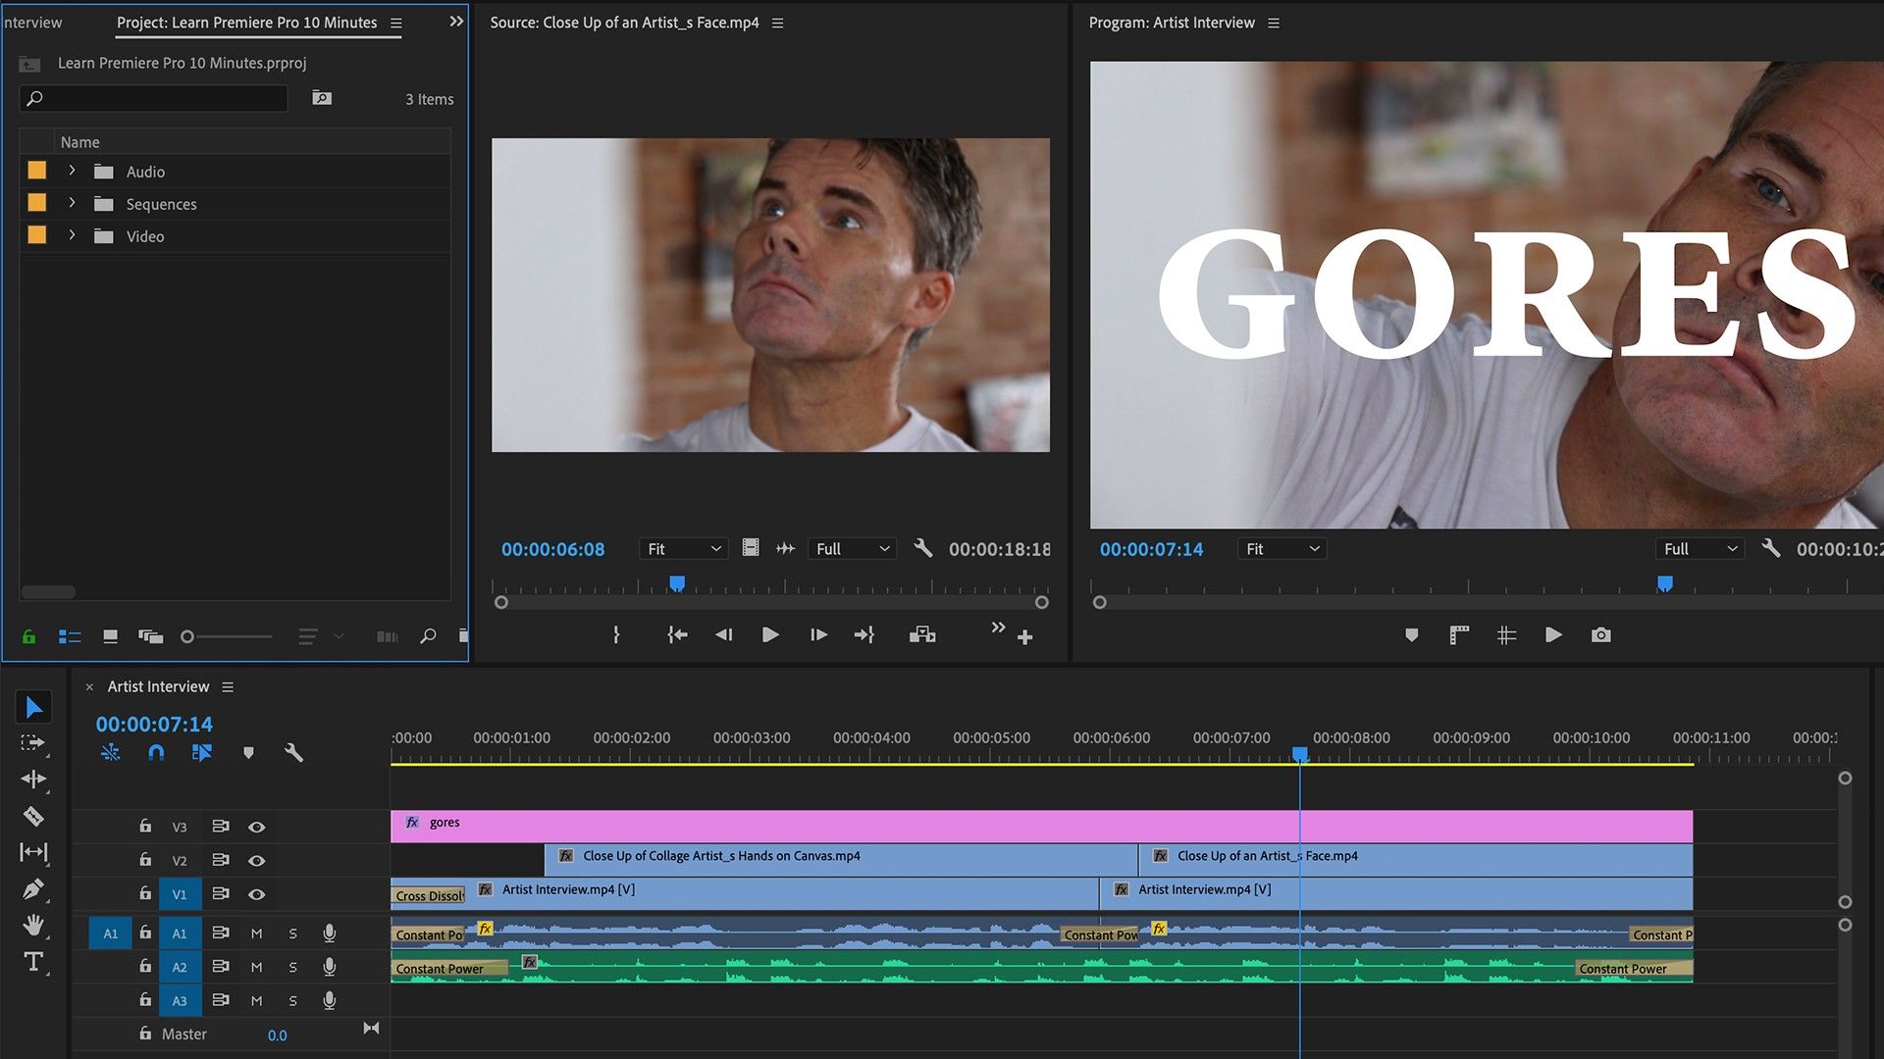
Task: Hide the V1 track with its eye toggle
Action: tap(256, 893)
